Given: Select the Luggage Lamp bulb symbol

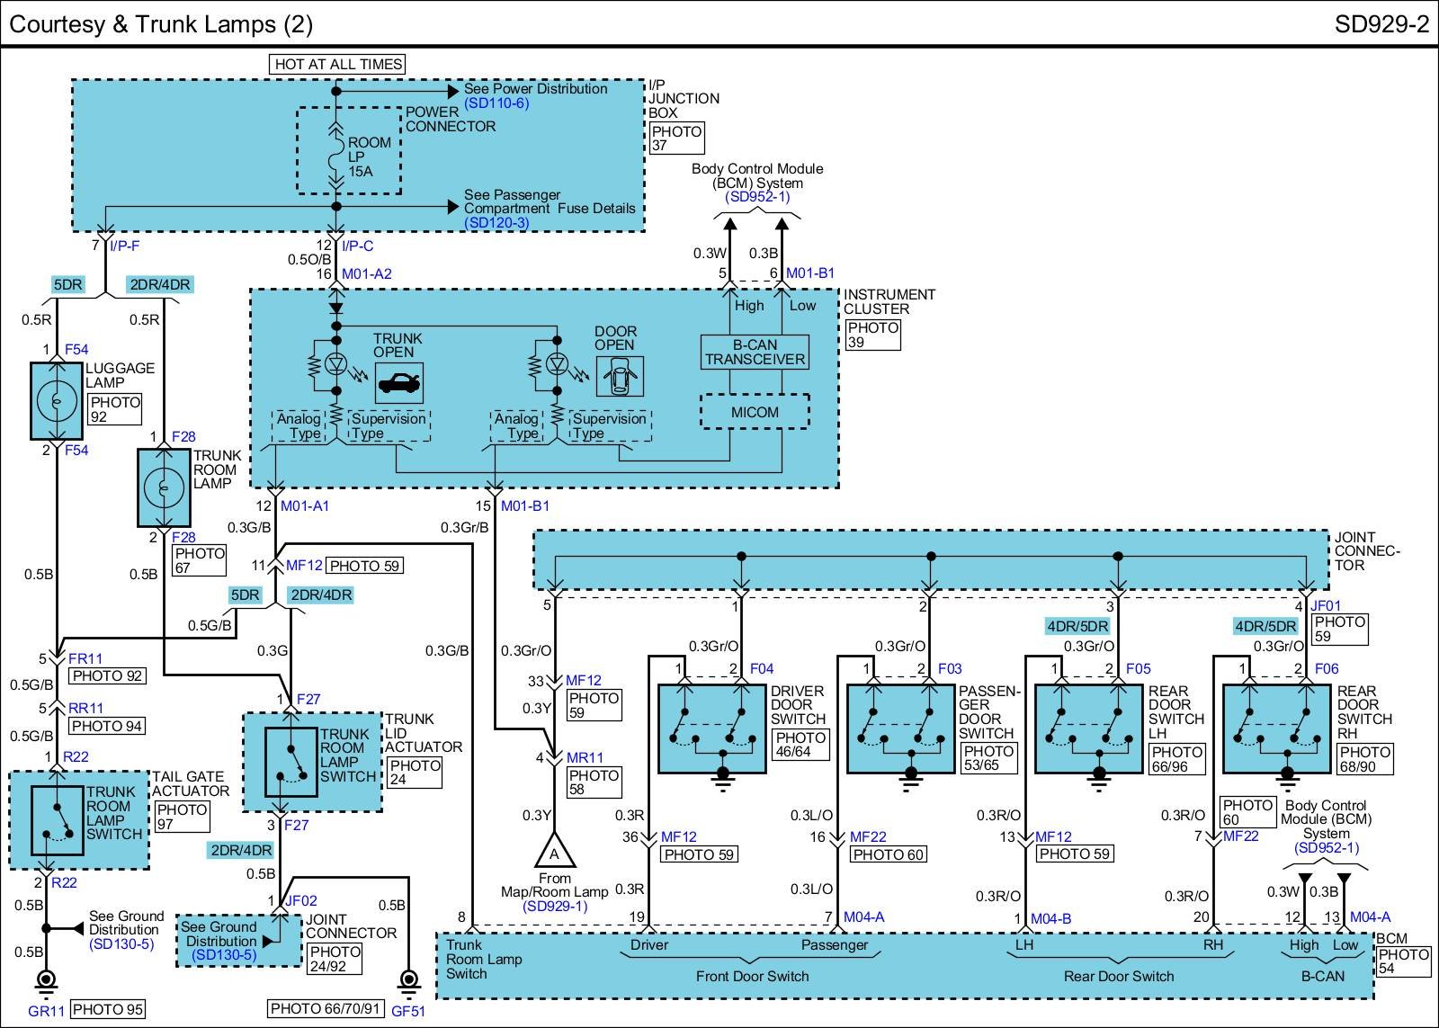Looking at the screenshot, I should click(x=56, y=400).
